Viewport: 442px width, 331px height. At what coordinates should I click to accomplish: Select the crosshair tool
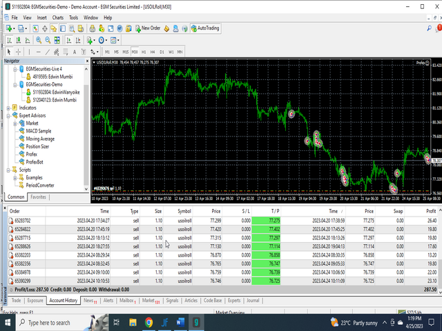click(19, 52)
